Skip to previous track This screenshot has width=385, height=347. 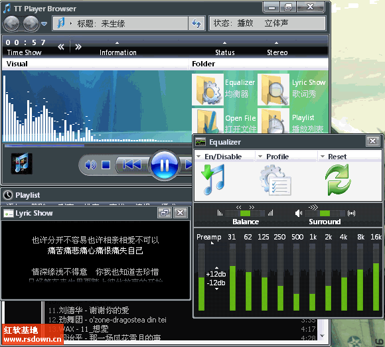[x=132, y=165]
